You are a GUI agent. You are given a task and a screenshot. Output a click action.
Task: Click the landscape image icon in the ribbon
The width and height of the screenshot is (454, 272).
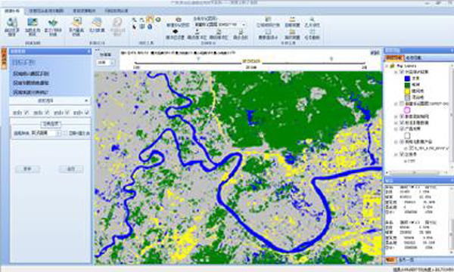[33, 22]
